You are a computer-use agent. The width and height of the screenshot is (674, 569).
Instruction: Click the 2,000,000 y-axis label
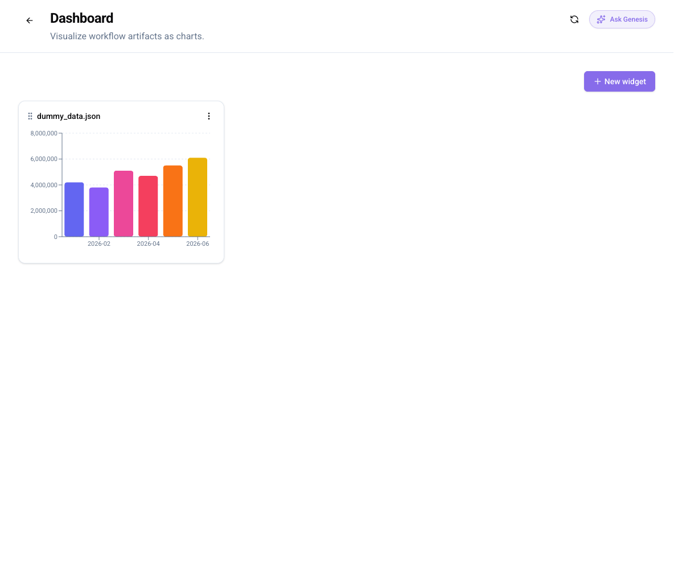(x=44, y=211)
